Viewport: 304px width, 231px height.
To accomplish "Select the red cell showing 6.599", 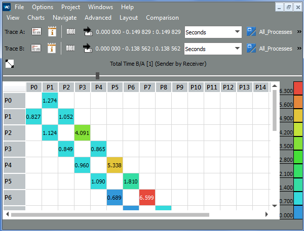I will click(x=147, y=197).
